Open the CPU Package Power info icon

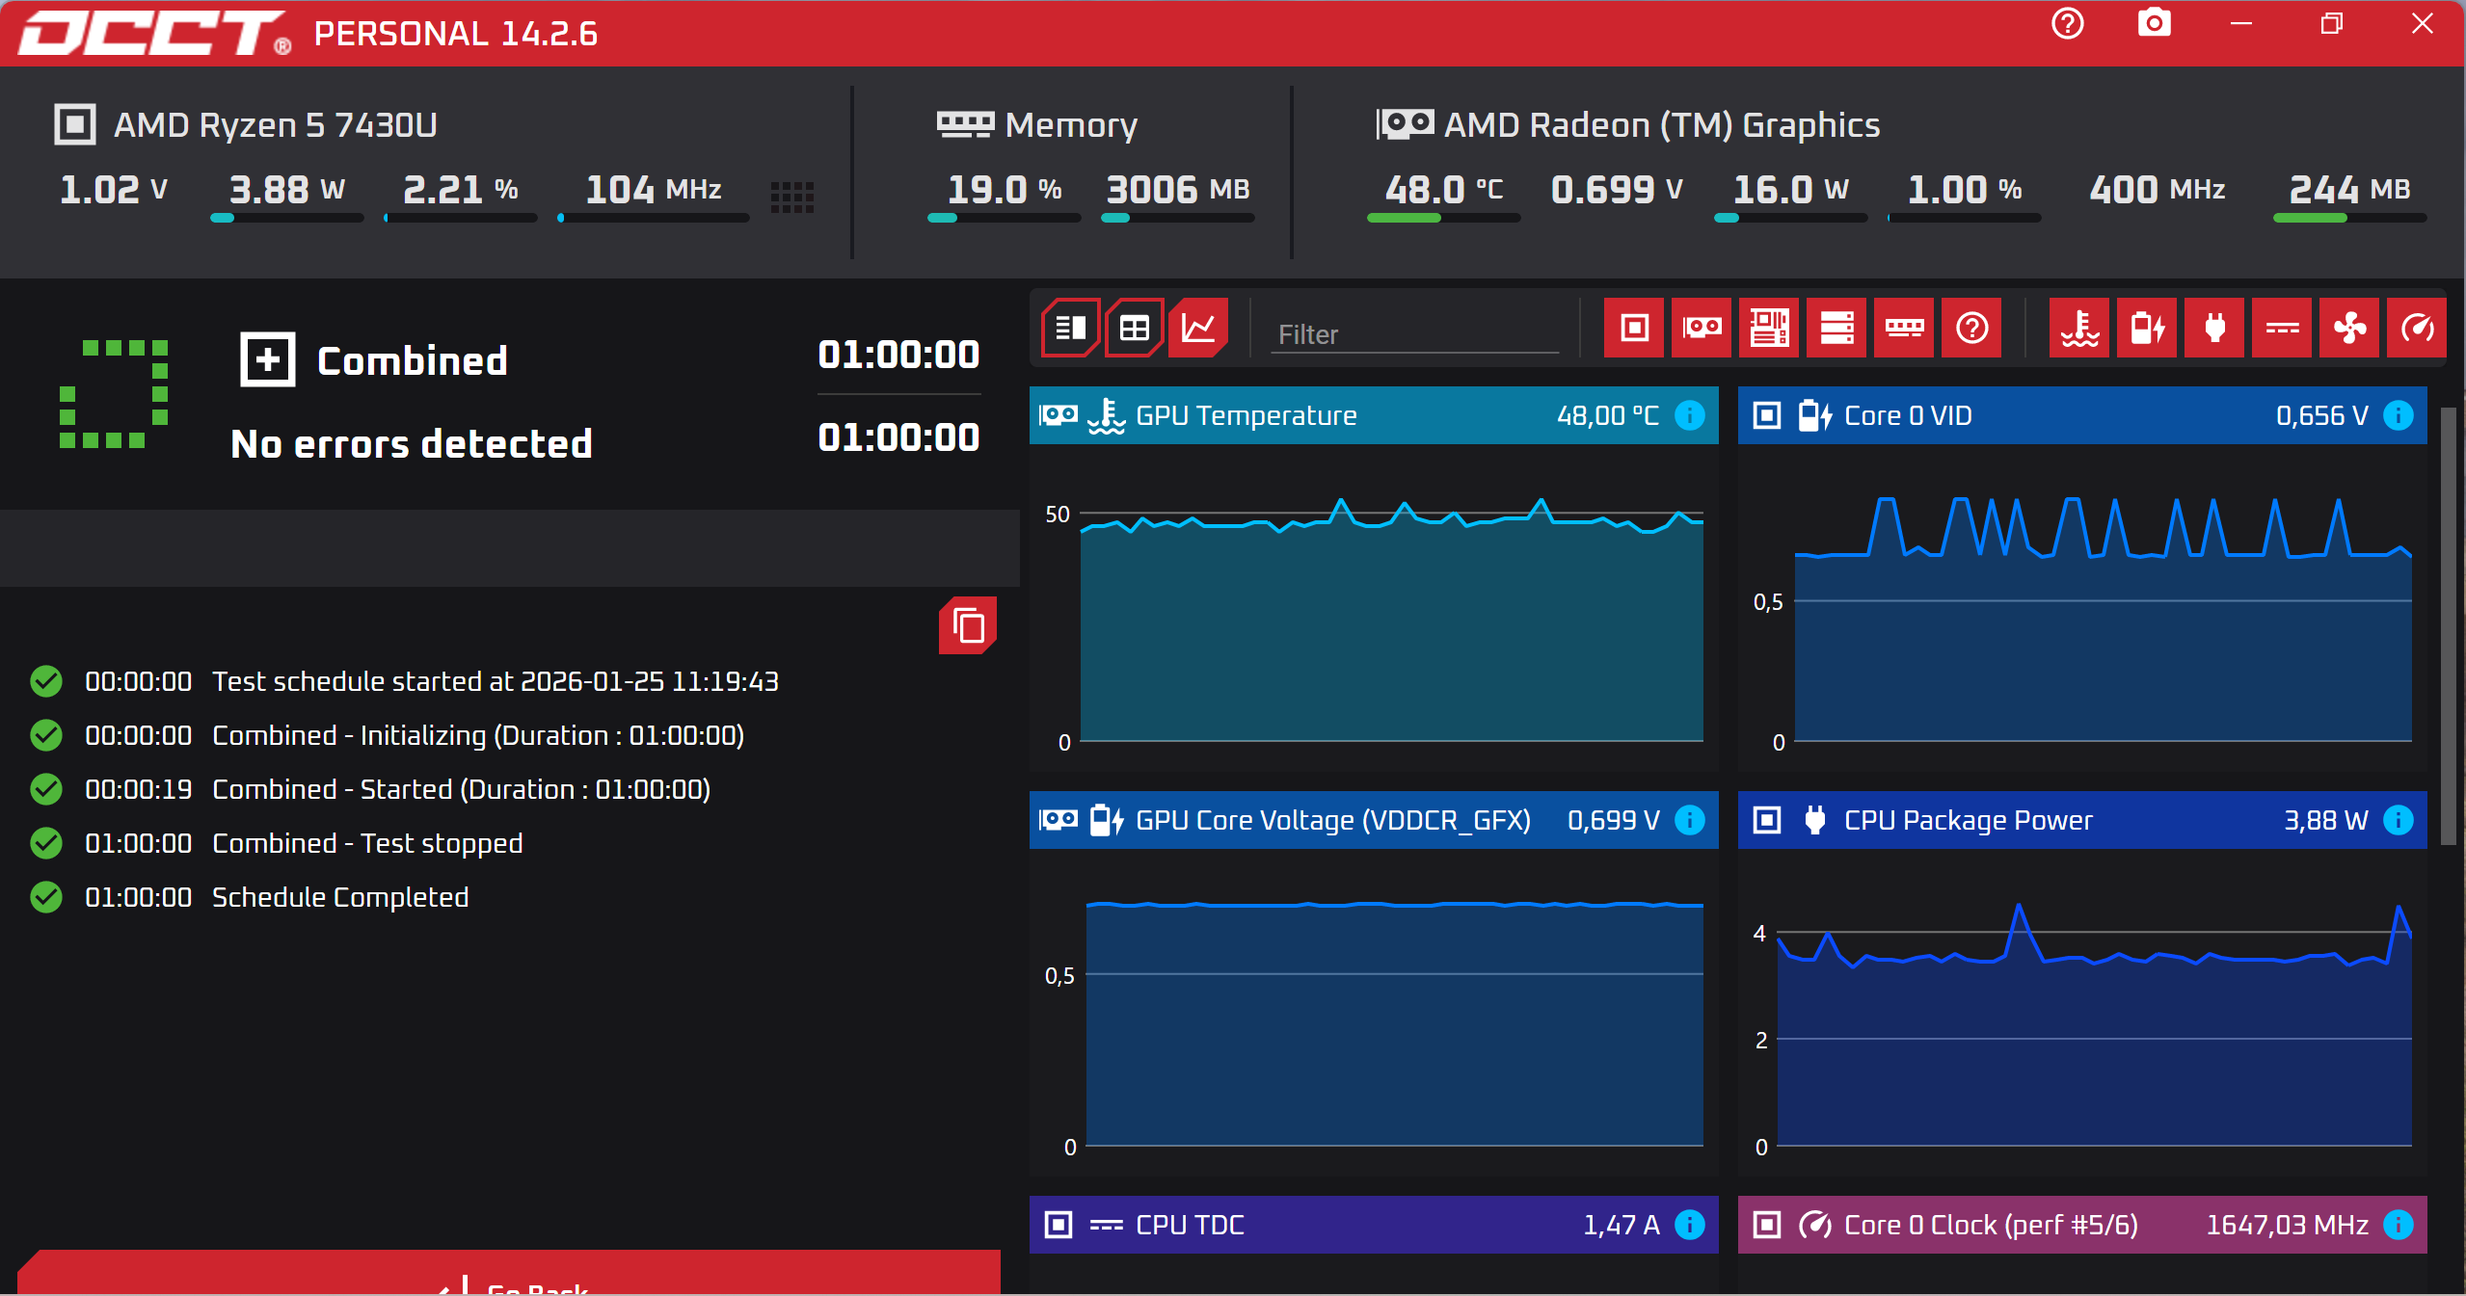click(2399, 820)
